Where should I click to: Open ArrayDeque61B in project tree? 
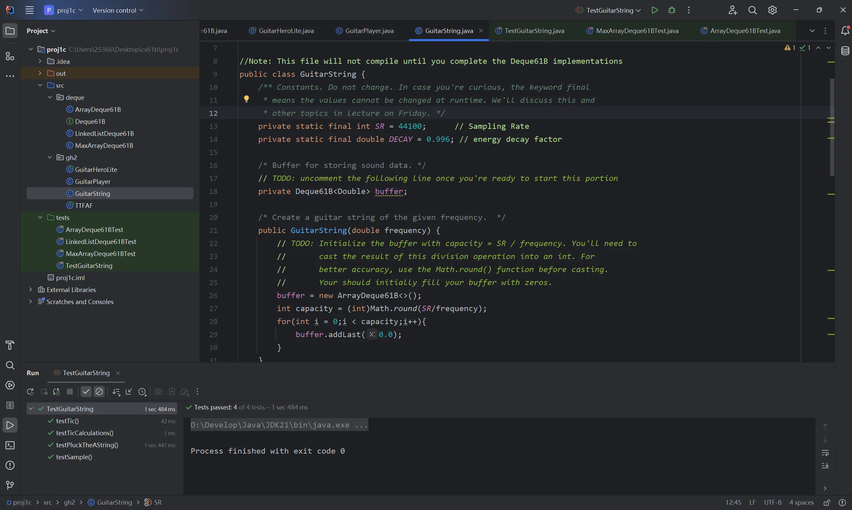pyautogui.click(x=98, y=109)
